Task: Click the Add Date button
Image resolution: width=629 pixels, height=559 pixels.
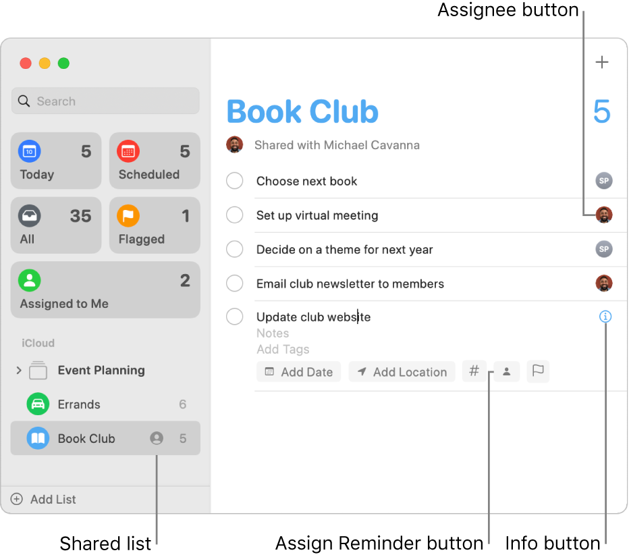Action: pos(298,371)
